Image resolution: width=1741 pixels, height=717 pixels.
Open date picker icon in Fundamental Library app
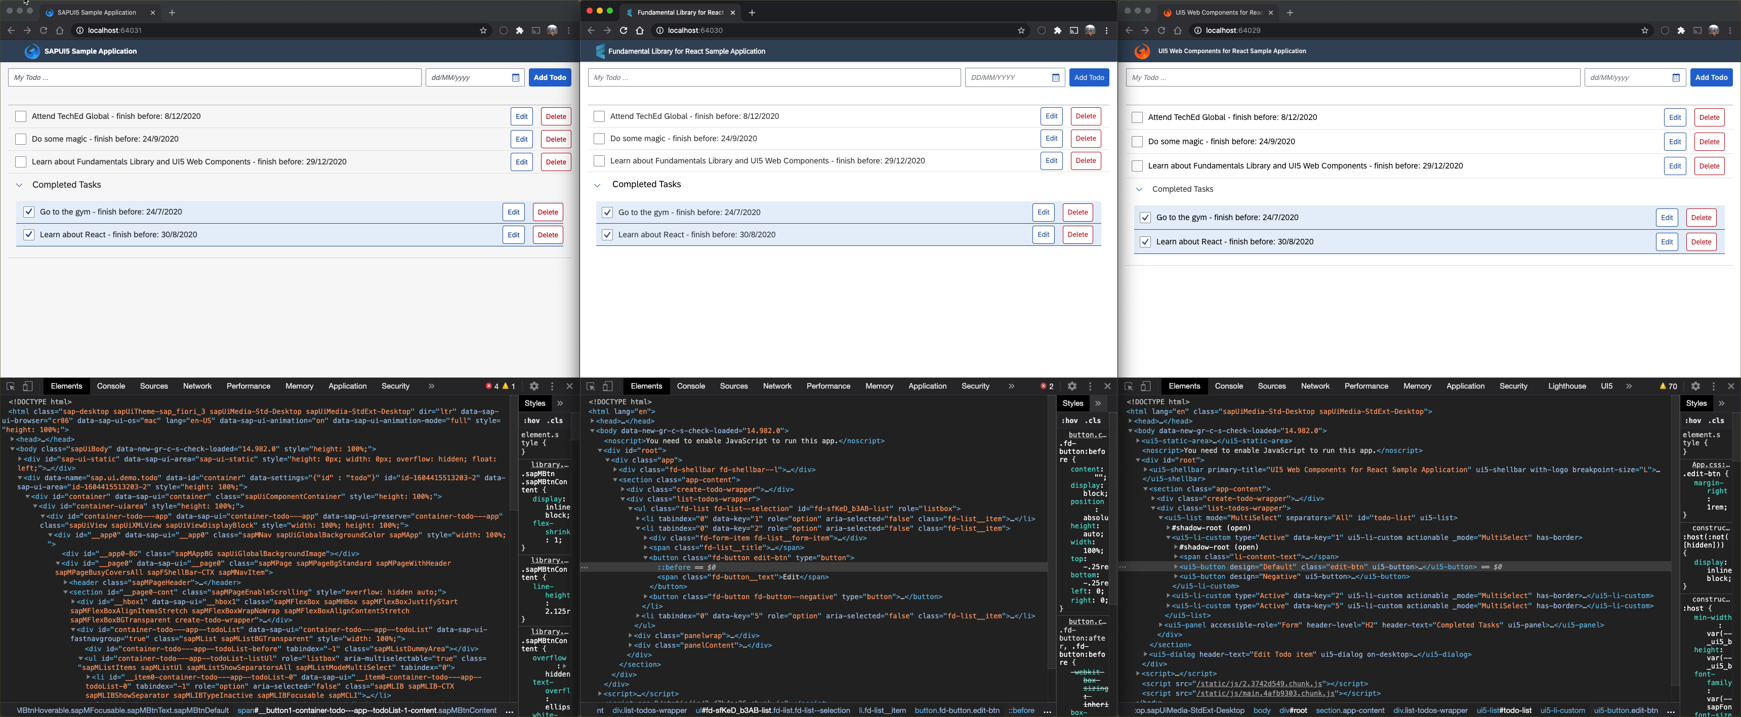(1056, 78)
